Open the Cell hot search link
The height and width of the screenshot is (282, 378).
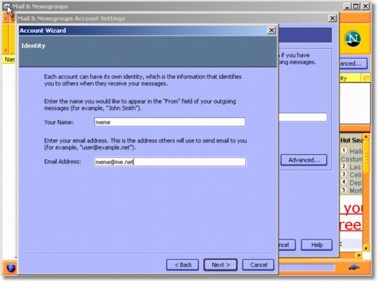click(x=356, y=175)
